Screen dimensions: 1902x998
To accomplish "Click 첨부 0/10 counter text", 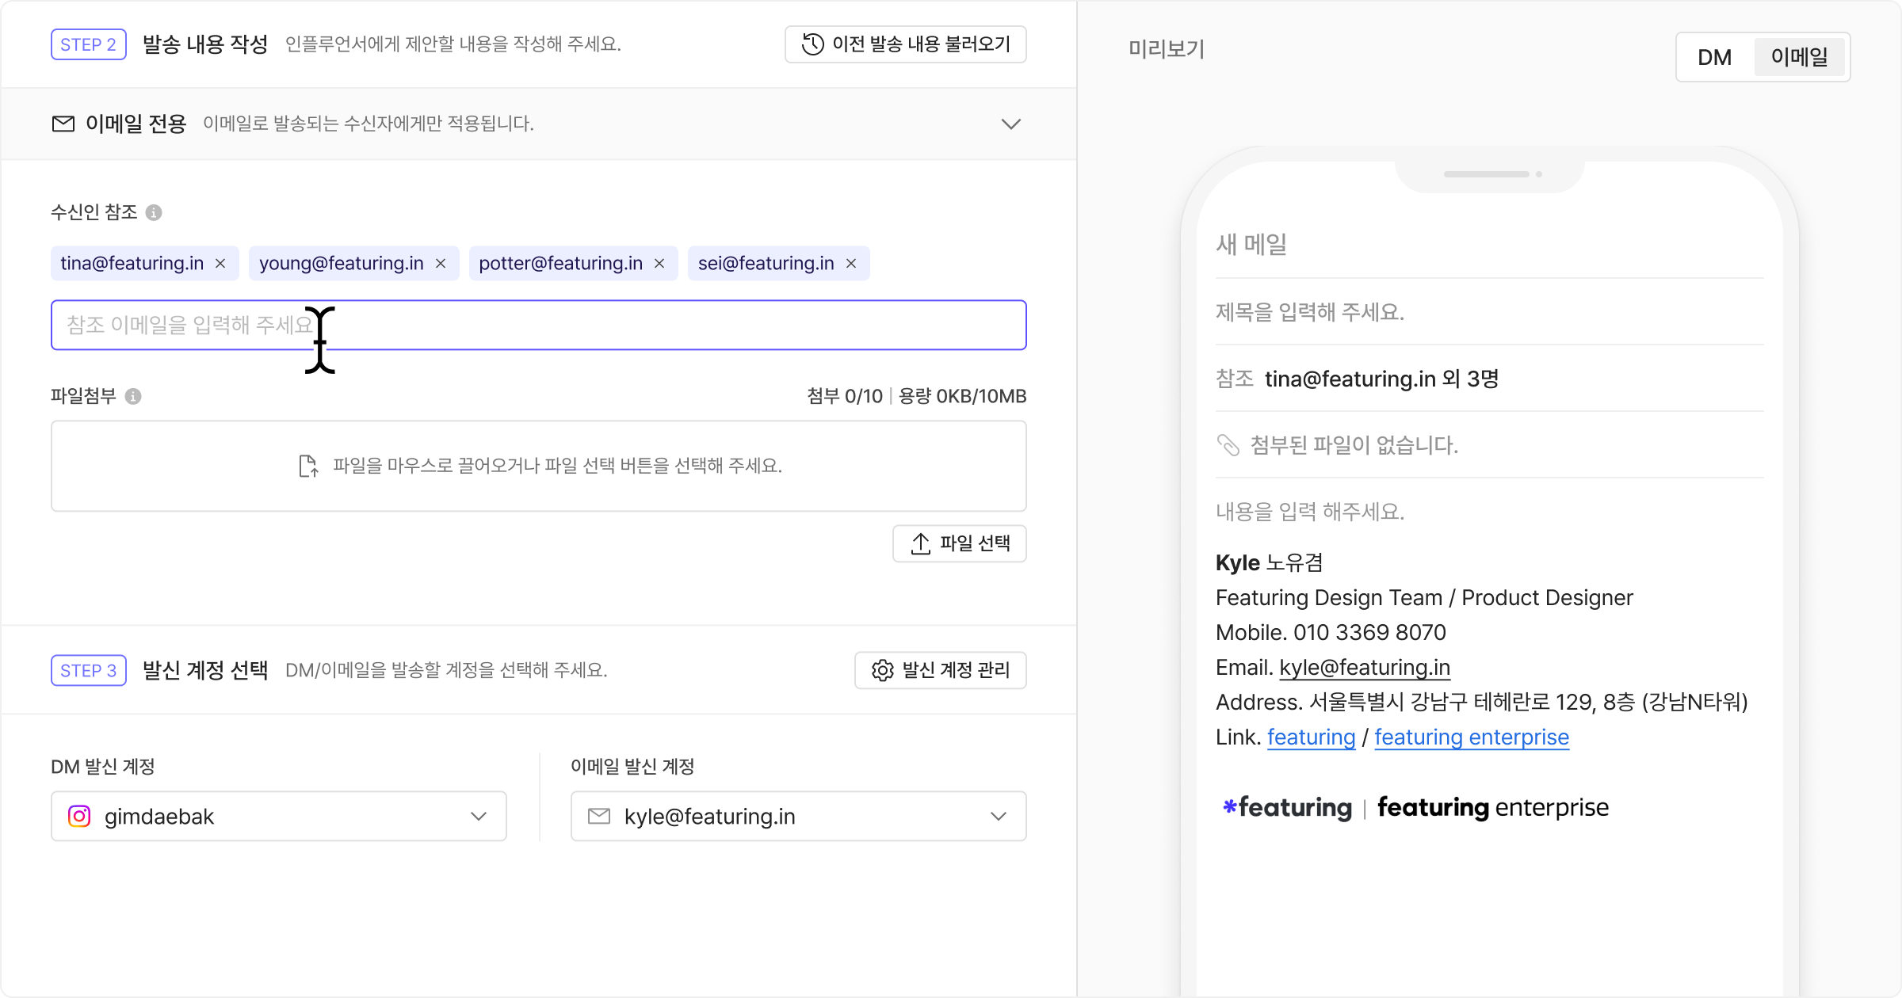I will pyautogui.click(x=845, y=396).
